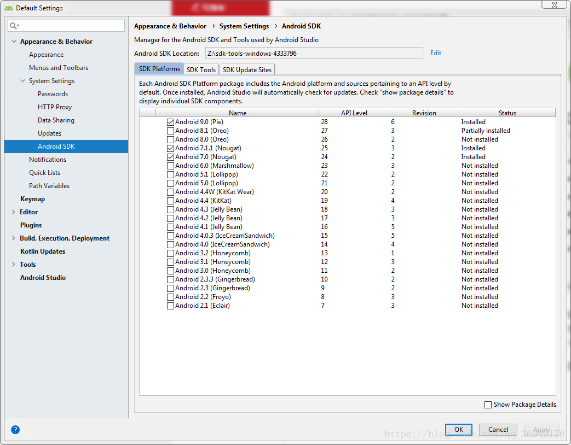Open Quick Lists settings
Viewport: 571px width, 445px height.
pyautogui.click(x=45, y=173)
